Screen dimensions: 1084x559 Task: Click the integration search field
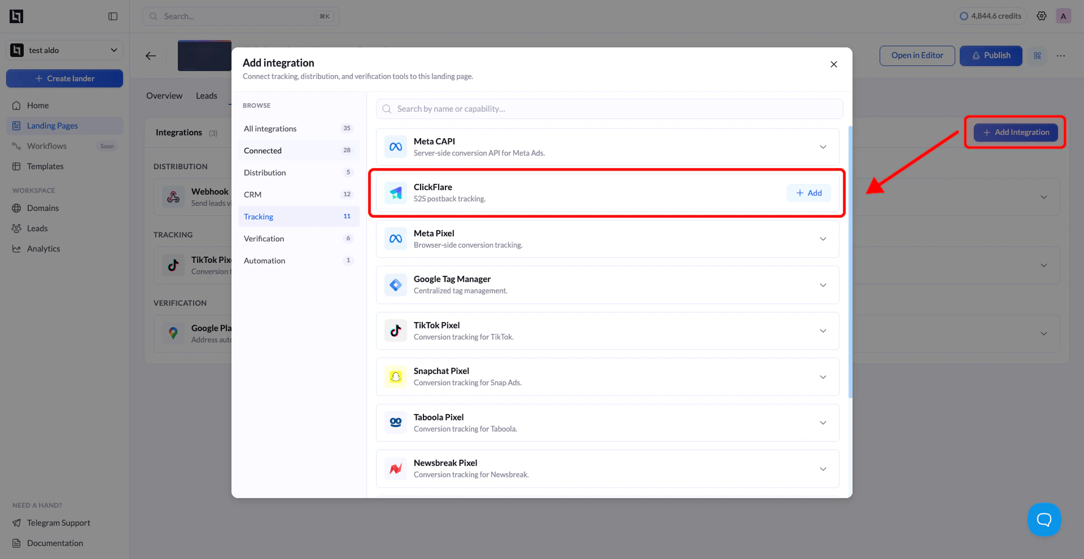610,109
